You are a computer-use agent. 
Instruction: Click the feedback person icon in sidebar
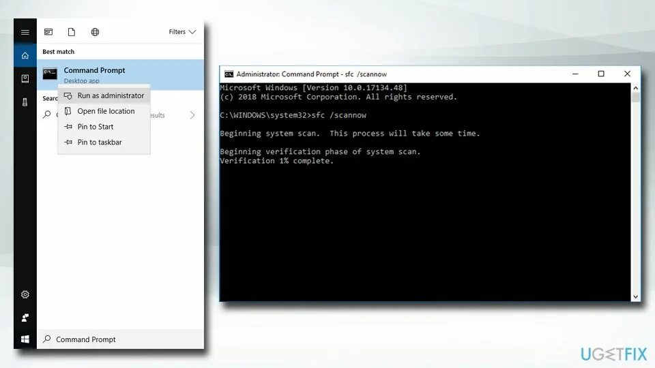[25, 318]
